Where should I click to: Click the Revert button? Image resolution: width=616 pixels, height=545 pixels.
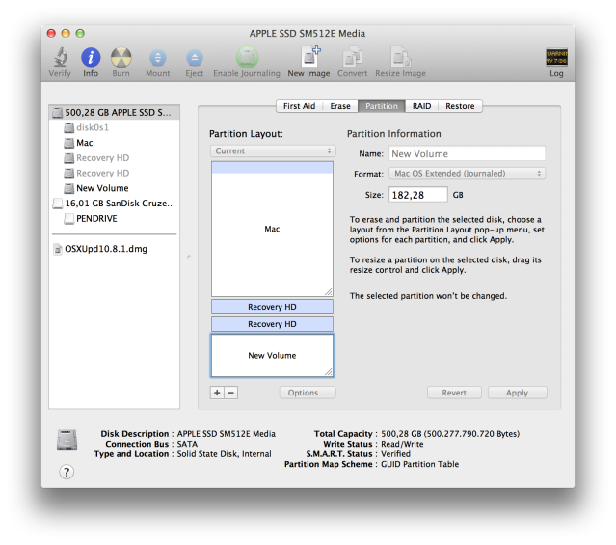pos(454,393)
